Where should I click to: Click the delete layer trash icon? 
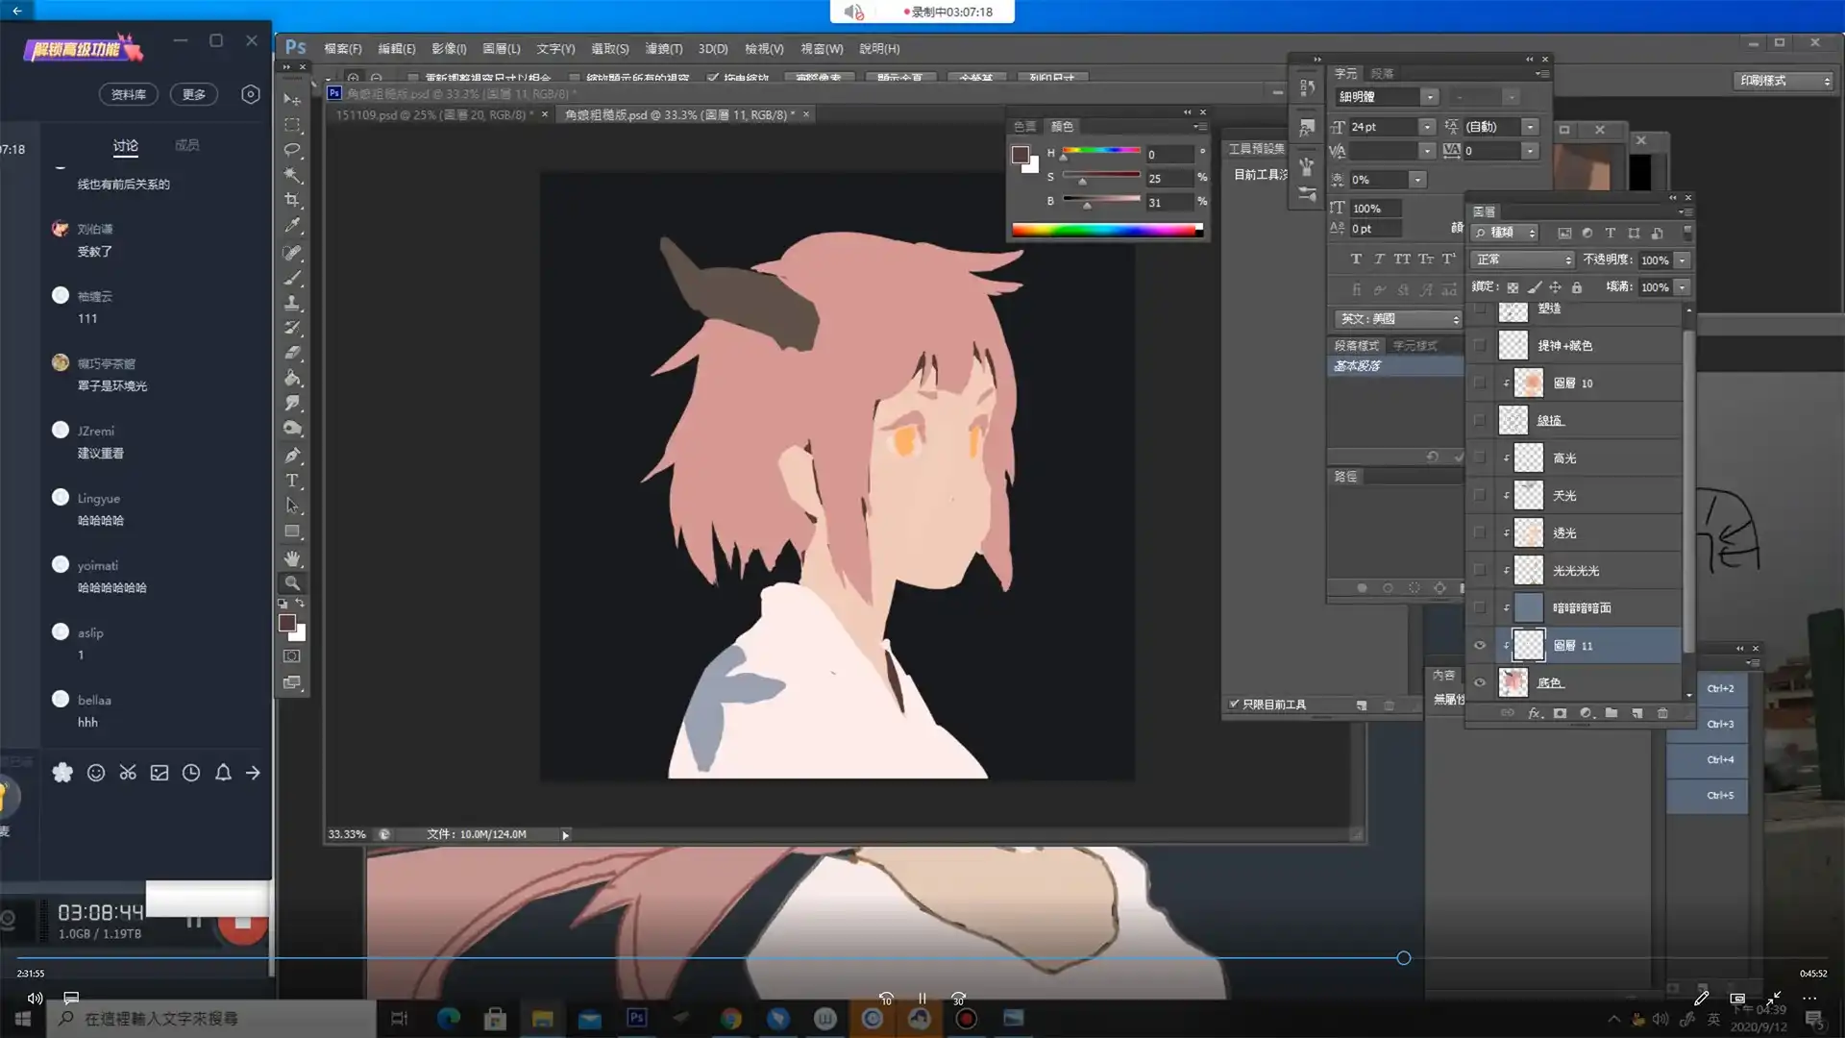[x=1662, y=713]
